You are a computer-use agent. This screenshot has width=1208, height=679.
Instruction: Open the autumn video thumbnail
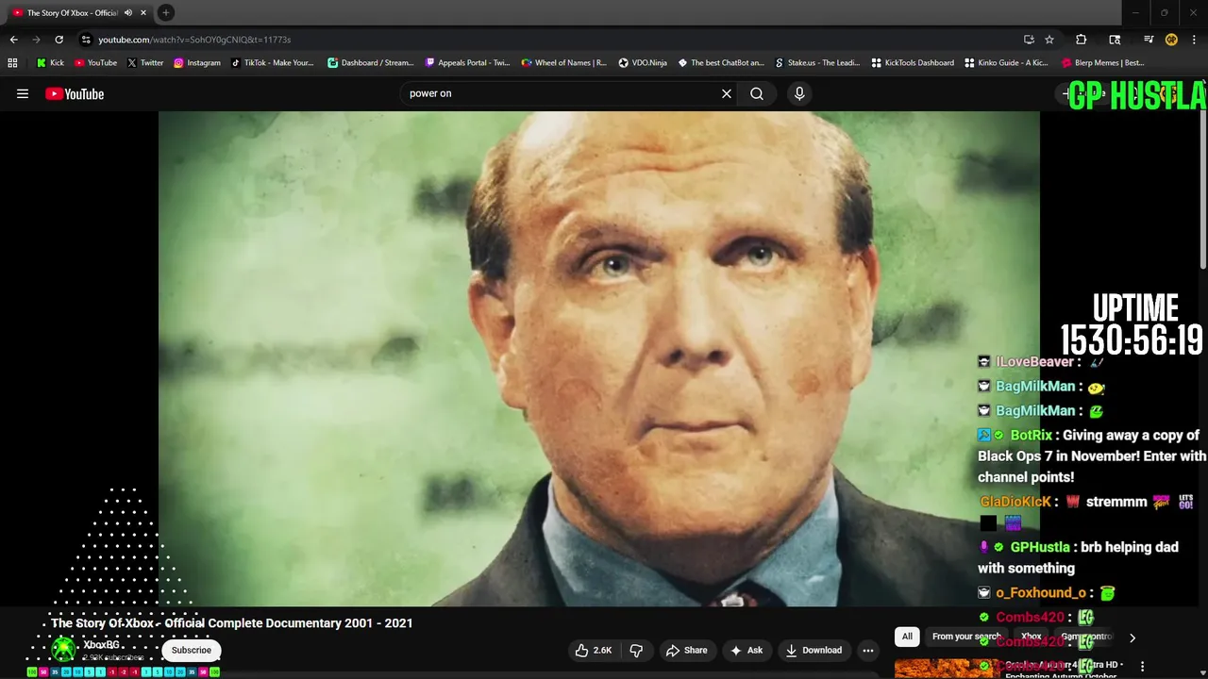coord(944,669)
